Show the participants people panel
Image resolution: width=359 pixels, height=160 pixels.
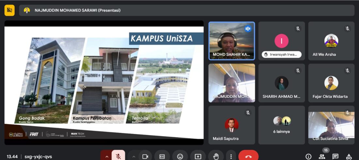click(x=322, y=156)
